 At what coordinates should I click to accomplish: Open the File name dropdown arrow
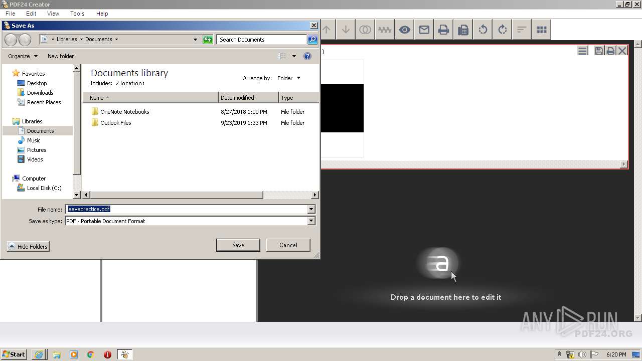click(x=311, y=209)
